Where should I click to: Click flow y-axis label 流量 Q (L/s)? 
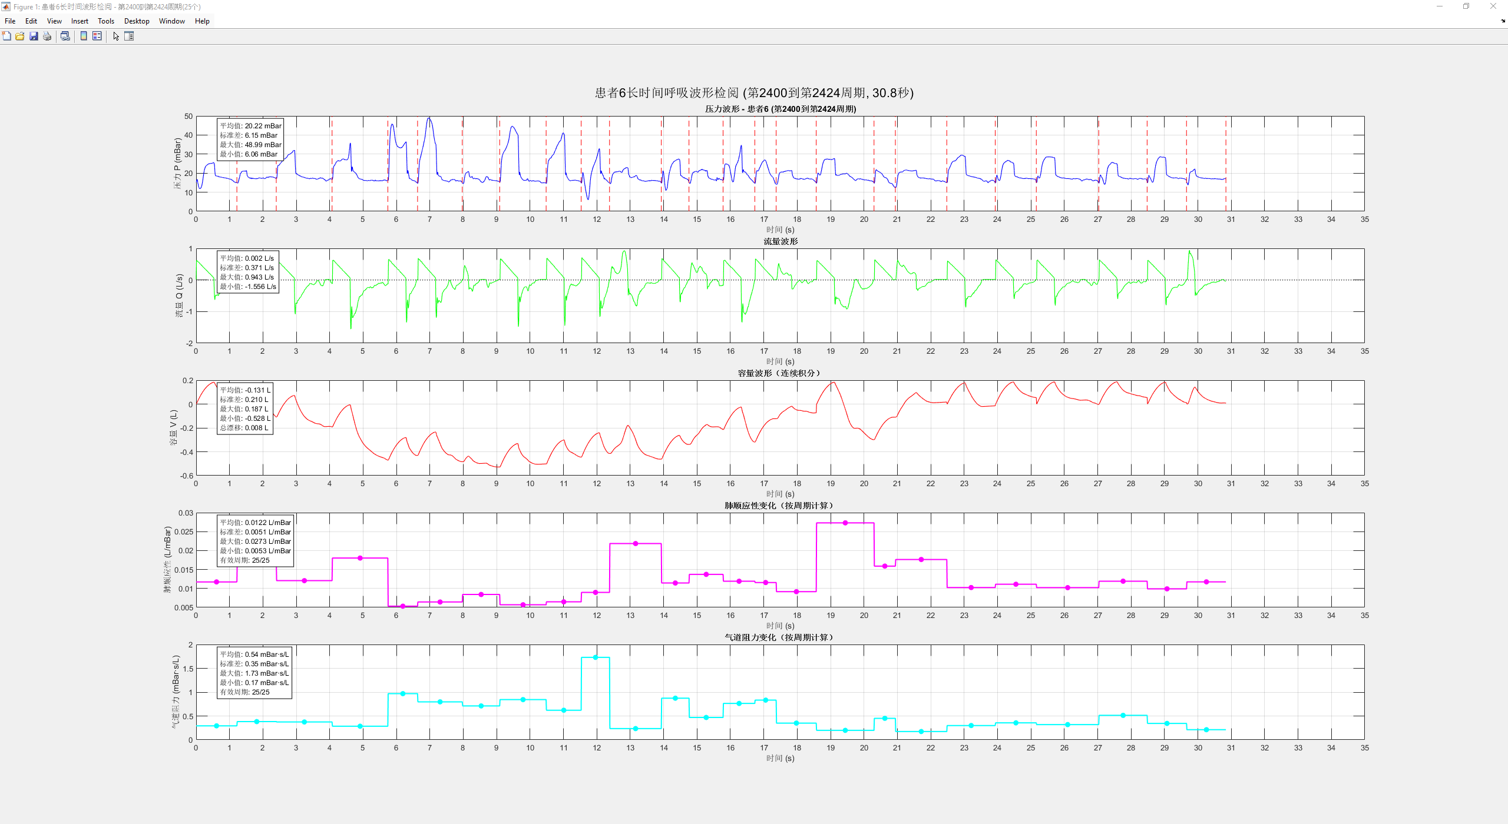click(x=179, y=295)
